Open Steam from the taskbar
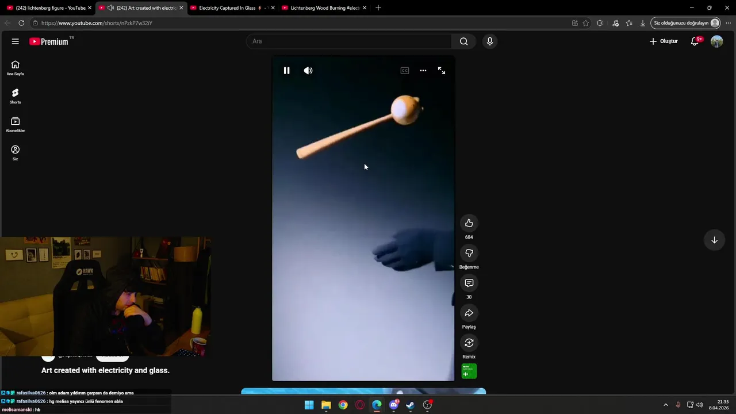This screenshot has width=736, height=414. tap(411, 405)
